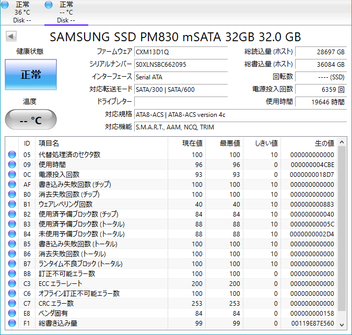Screen dimensions: 352x335
Task: Click raw value 00000004CBE
Action: (312, 165)
